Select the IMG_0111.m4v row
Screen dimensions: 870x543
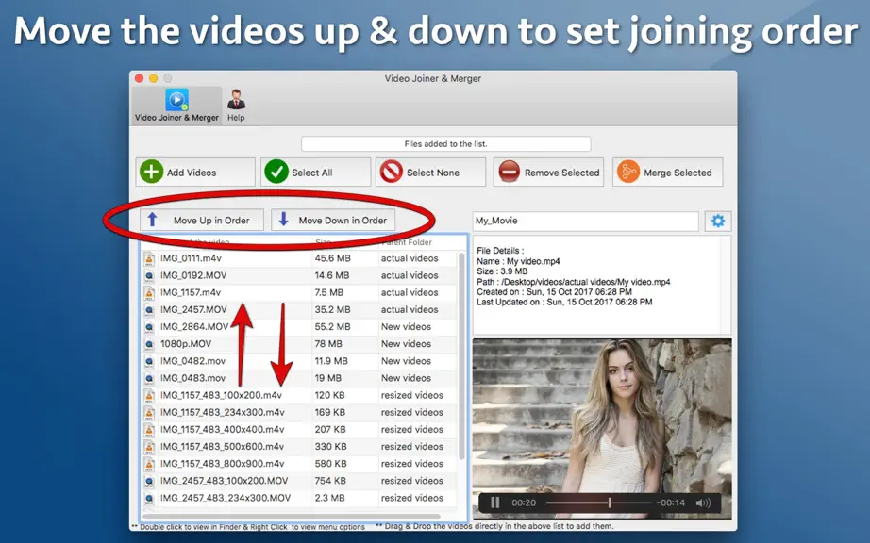pos(300,258)
